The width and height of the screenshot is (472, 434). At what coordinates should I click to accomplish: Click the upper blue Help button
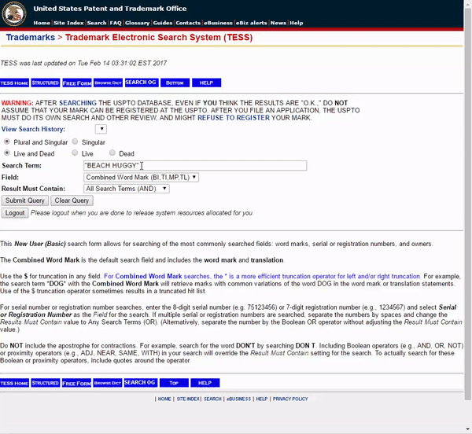pos(206,83)
